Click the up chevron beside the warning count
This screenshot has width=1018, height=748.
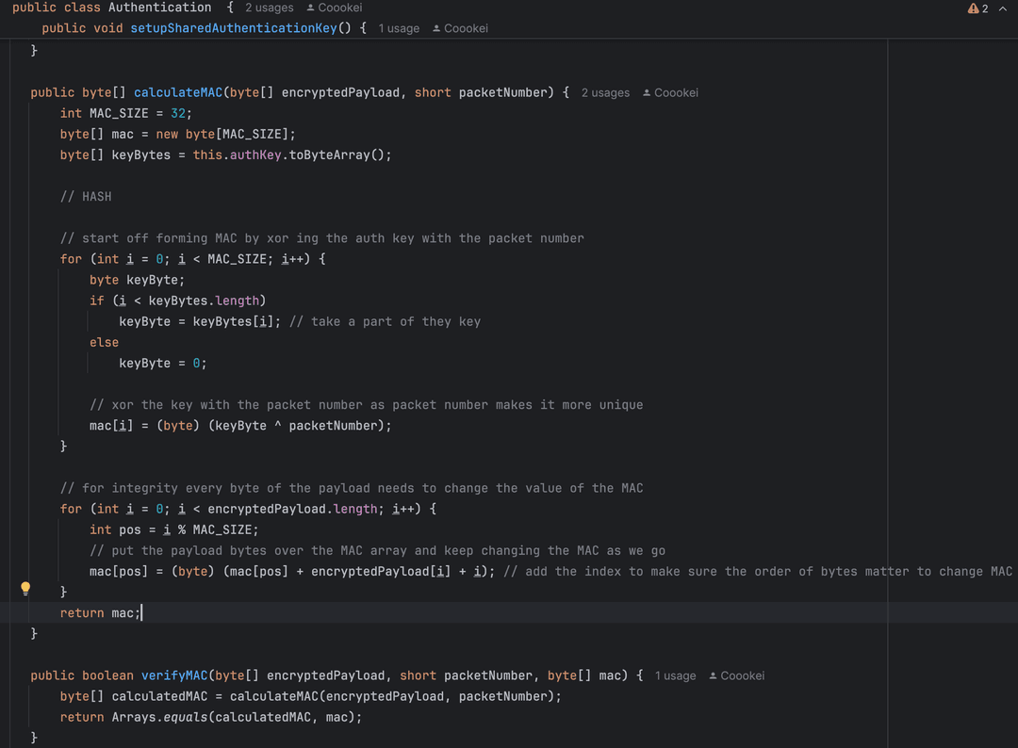(1002, 8)
